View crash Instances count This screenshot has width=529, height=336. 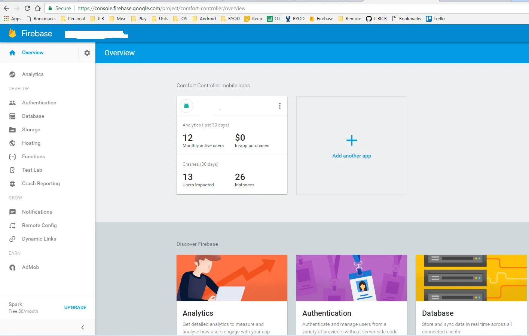point(245,180)
